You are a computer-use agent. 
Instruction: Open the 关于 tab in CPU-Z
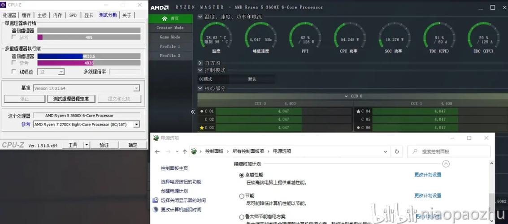[127, 15]
